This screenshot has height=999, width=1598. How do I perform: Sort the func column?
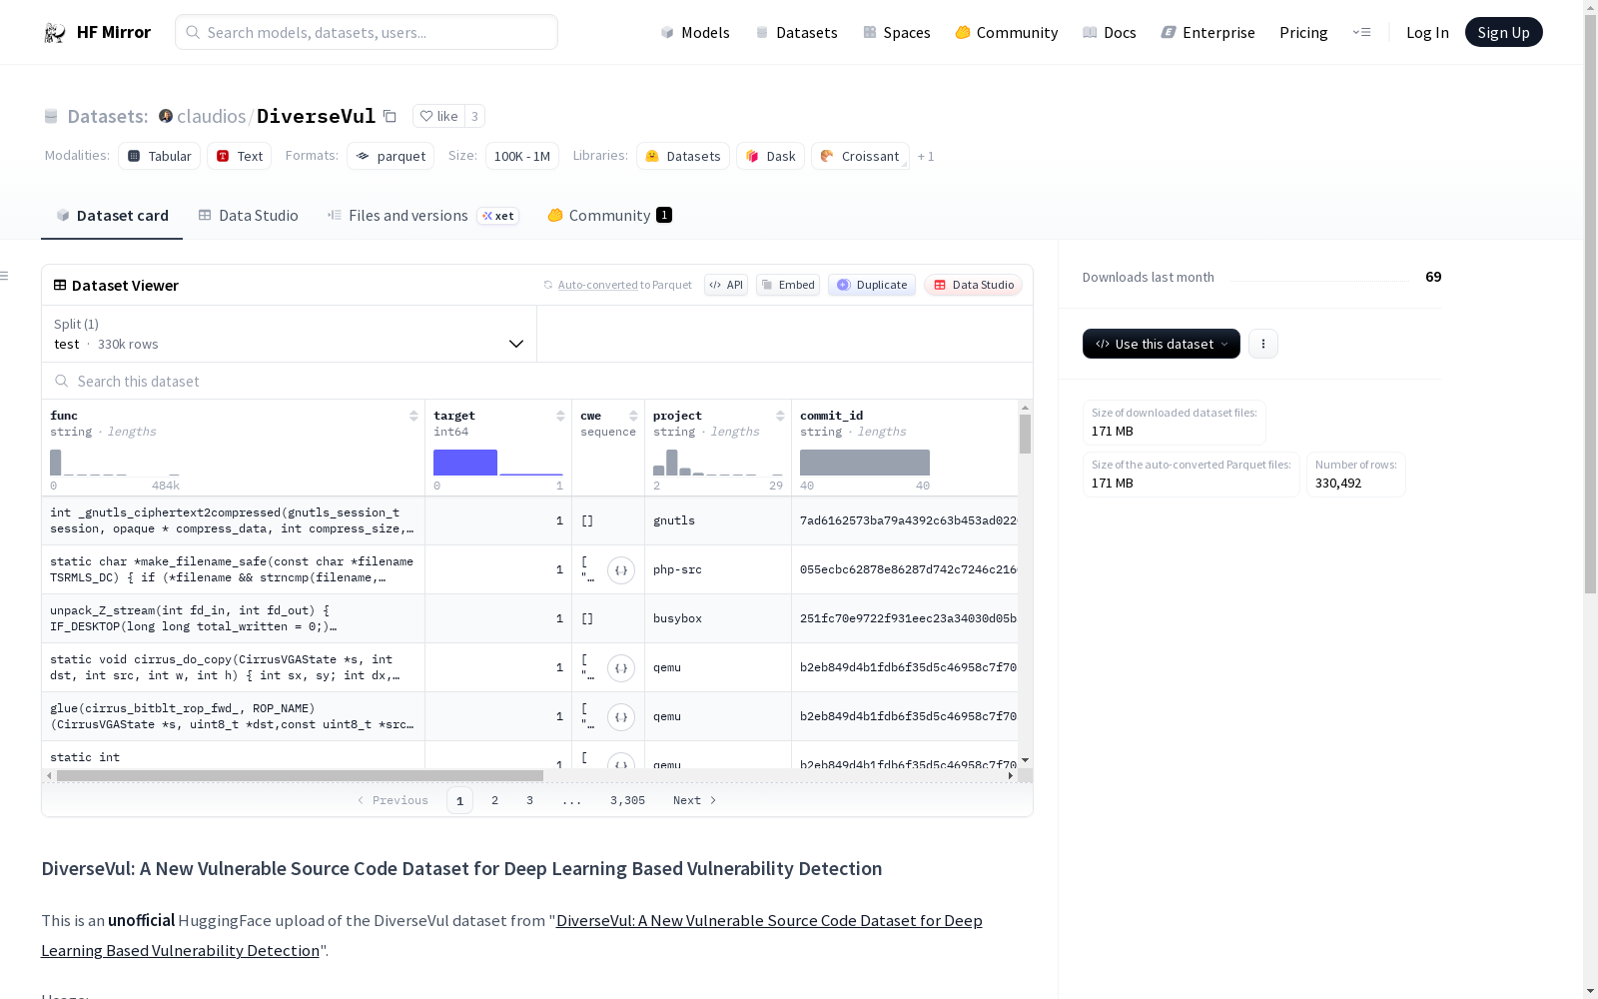pos(413,416)
